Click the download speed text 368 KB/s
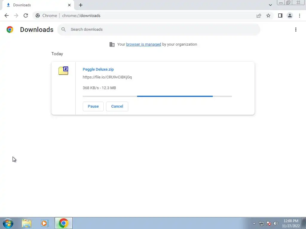The width and height of the screenshot is (306, 229). (x=91, y=88)
